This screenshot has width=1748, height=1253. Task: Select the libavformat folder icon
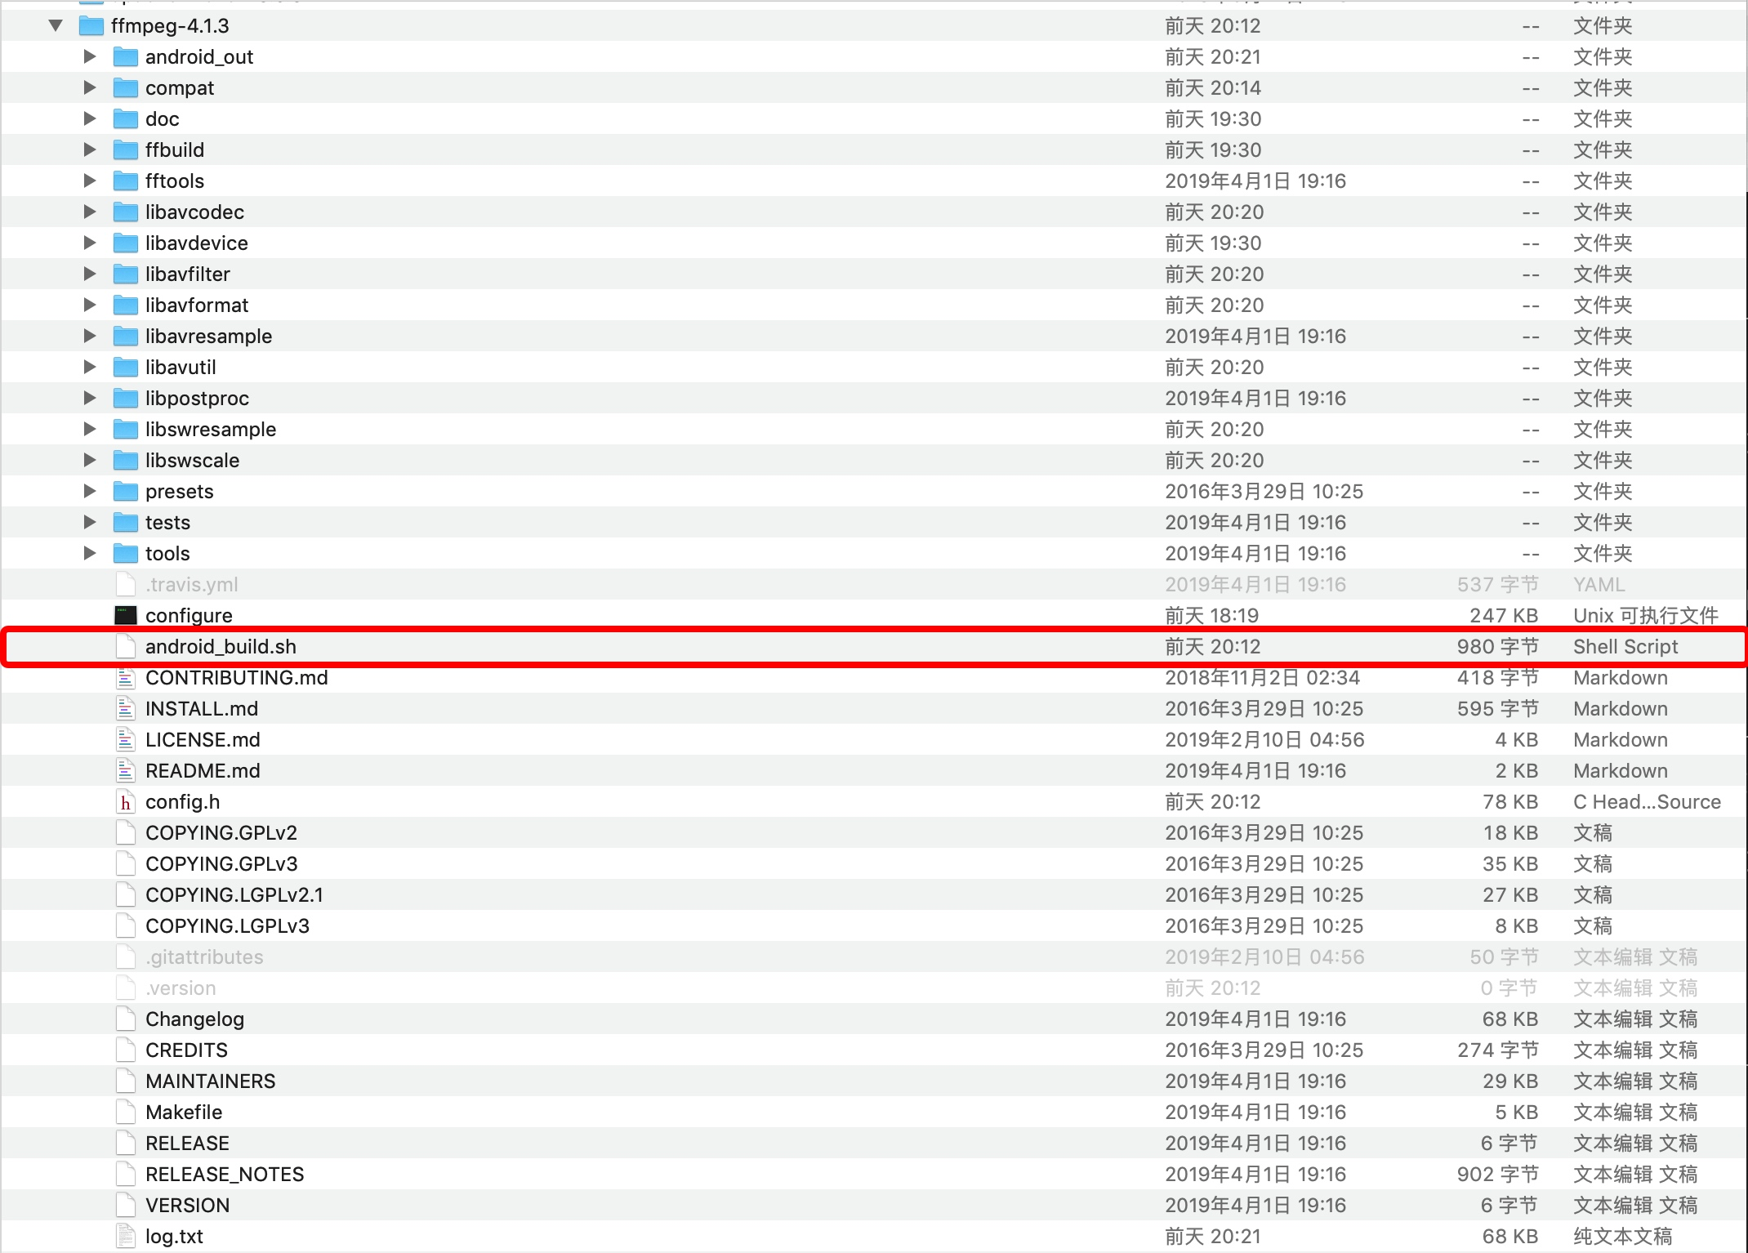125,305
